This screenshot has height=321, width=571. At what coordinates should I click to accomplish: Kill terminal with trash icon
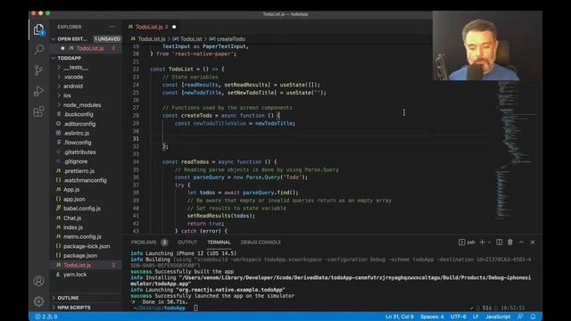(510, 242)
